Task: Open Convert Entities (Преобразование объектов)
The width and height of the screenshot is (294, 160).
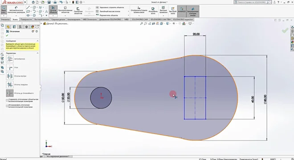Action: pyautogui.click(x=65, y=10)
